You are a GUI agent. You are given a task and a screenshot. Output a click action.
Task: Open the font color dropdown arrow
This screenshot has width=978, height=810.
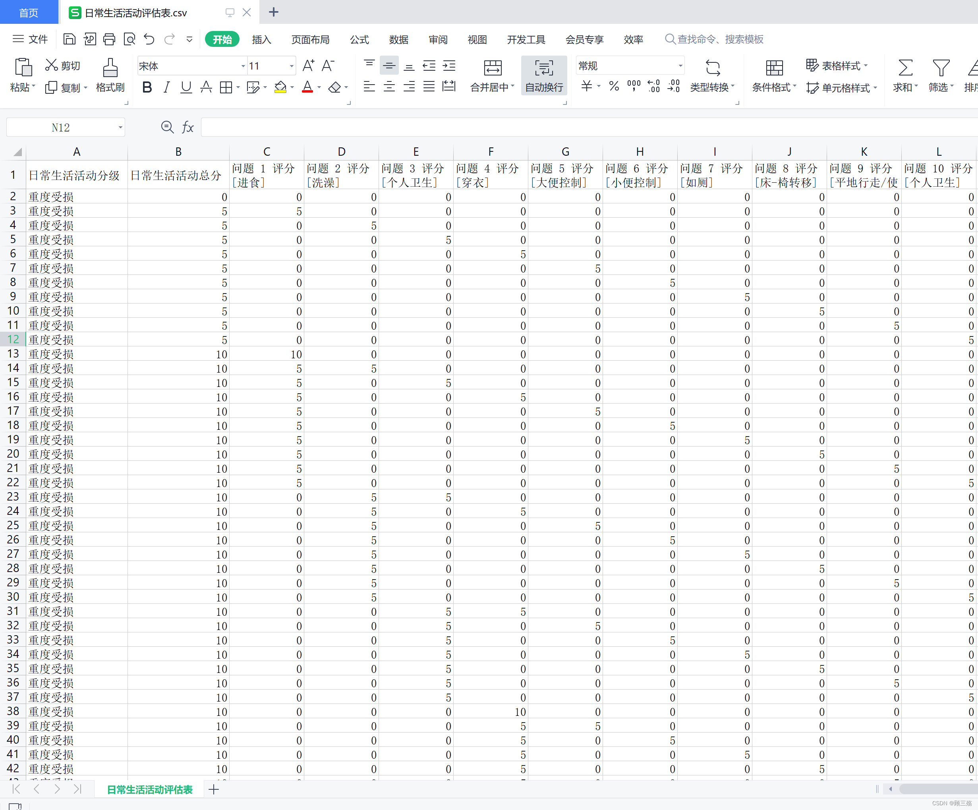319,87
